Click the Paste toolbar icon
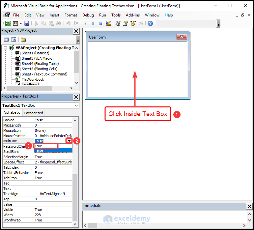Screen dimensions: 254x230 [51, 23]
